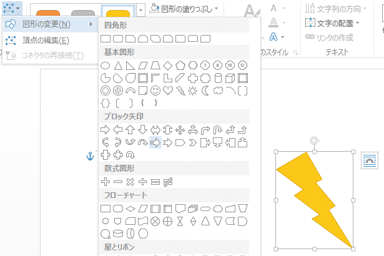Select the pentagon basic shape

180,66
